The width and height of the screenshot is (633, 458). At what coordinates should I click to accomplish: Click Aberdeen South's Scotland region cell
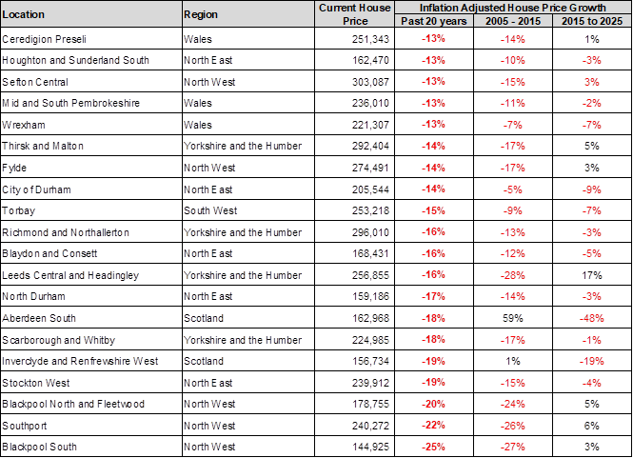point(204,318)
